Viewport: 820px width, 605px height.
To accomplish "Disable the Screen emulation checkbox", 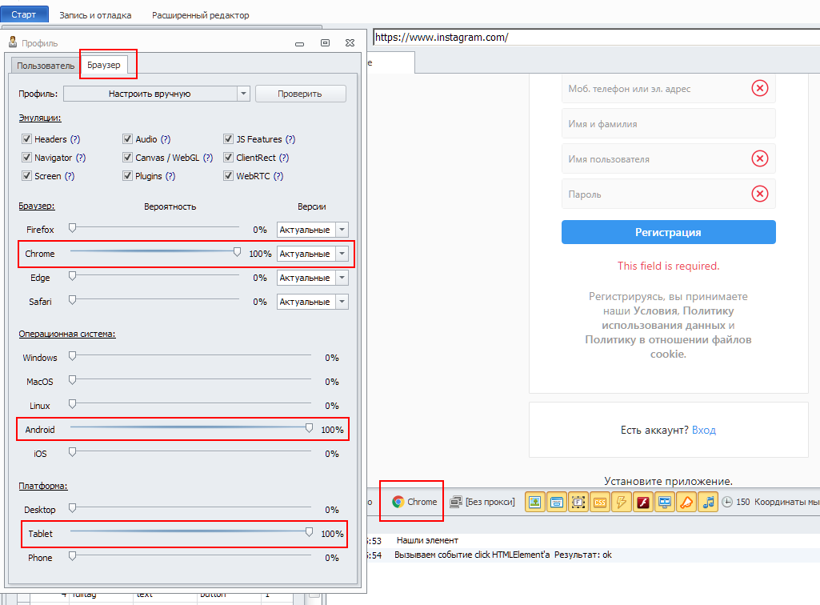I will pos(26,175).
